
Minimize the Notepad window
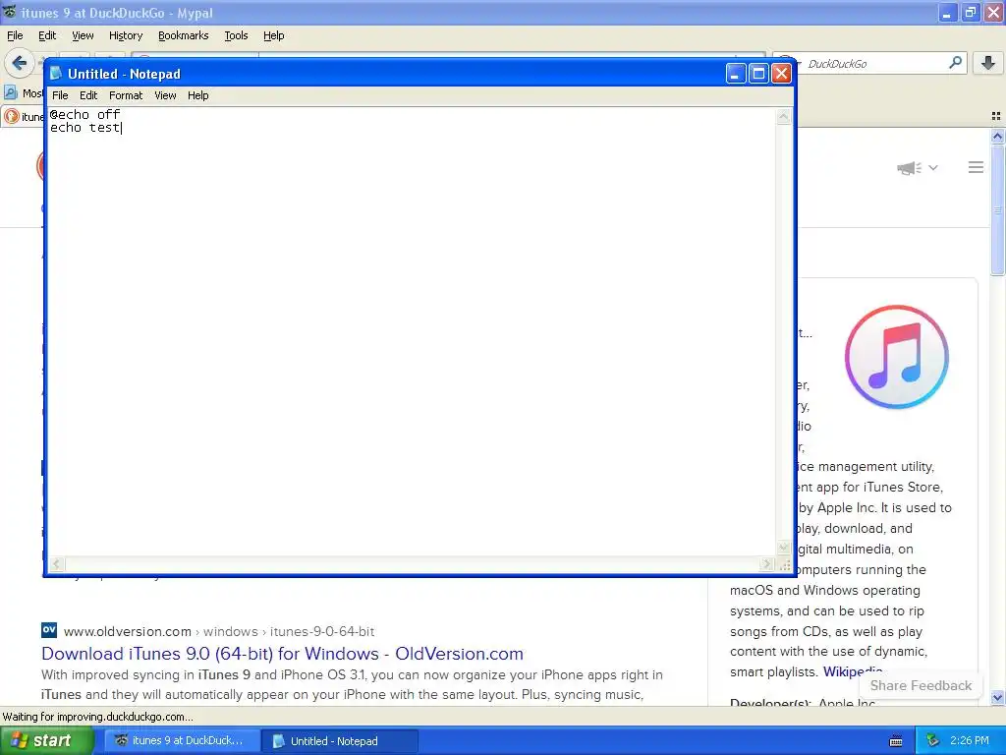736,74
